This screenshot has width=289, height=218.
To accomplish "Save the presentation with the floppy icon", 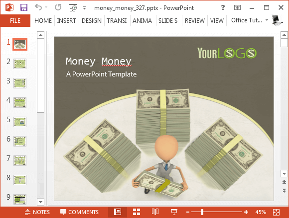I will (24, 8).
